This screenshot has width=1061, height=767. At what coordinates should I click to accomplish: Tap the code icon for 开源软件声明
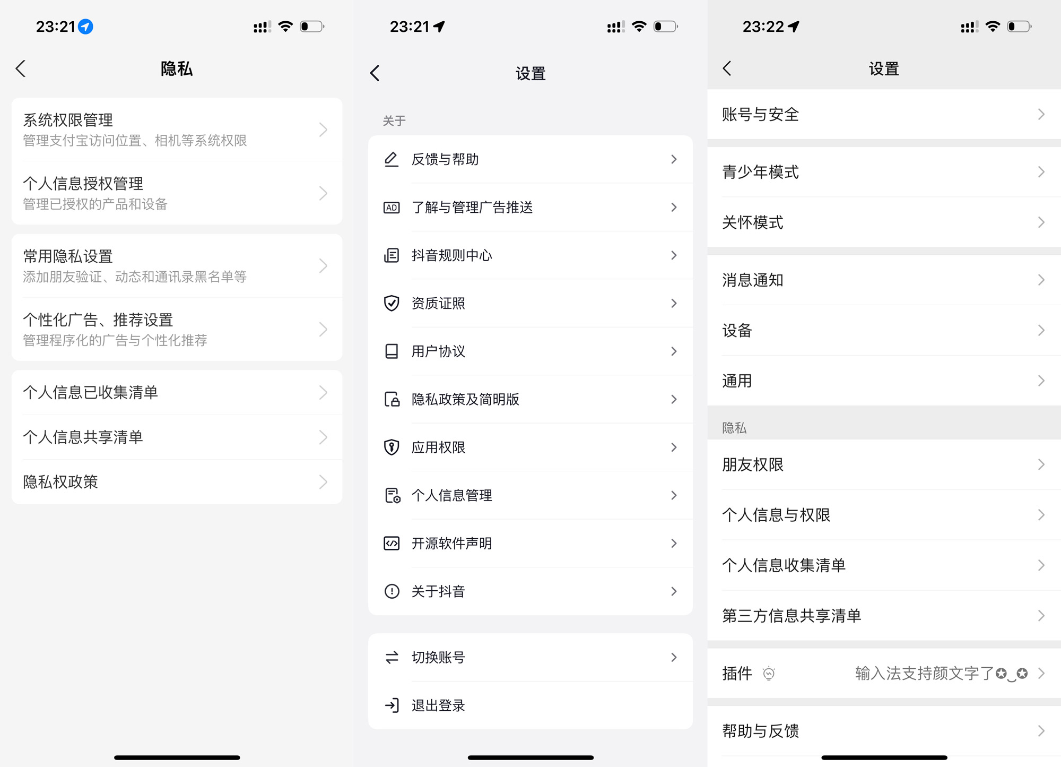[x=392, y=544]
